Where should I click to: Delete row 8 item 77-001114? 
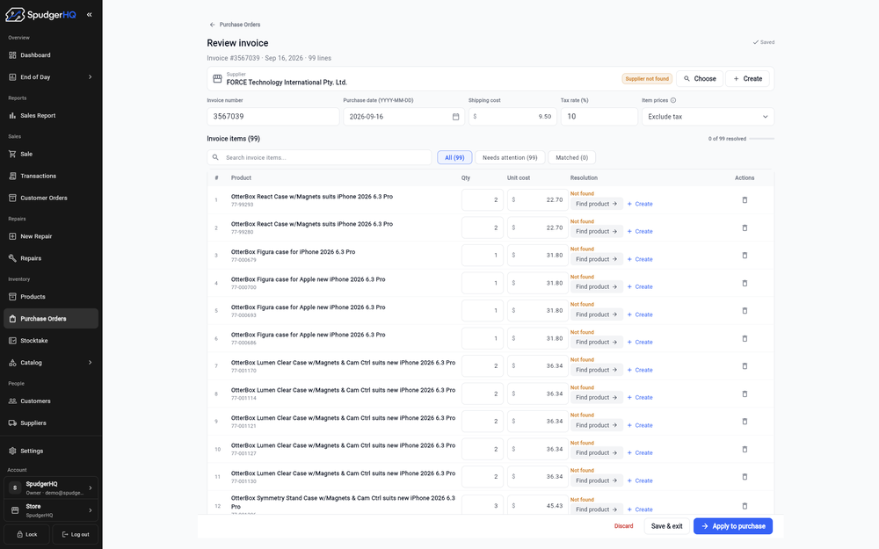[x=745, y=394]
